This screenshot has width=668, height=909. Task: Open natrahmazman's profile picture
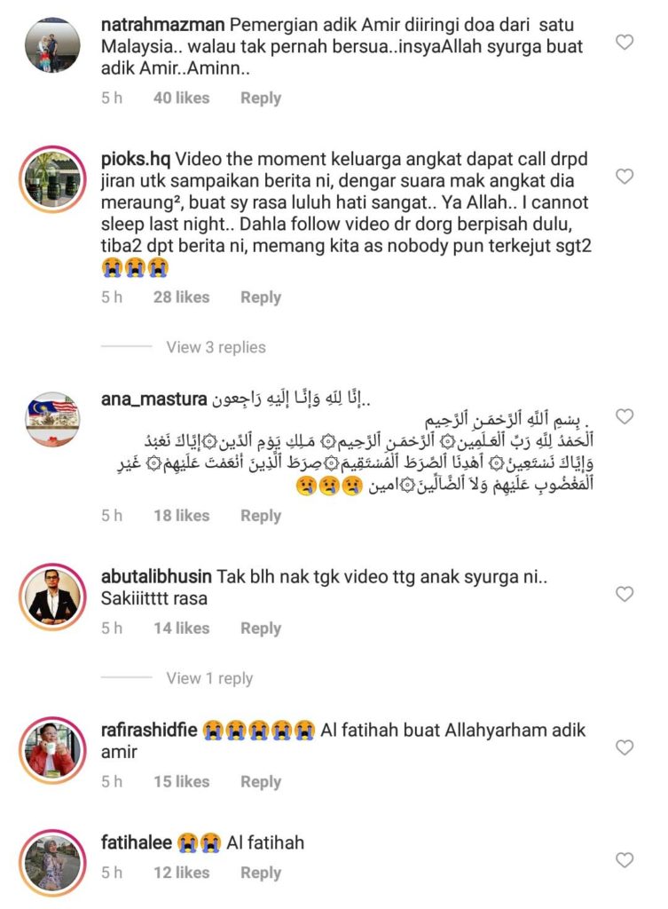click(x=52, y=45)
